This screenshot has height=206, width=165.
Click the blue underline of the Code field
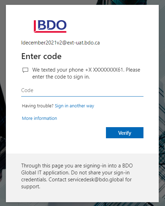(x=82, y=96)
